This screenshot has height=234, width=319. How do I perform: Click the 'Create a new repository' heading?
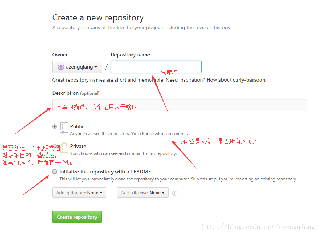(98, 18)
